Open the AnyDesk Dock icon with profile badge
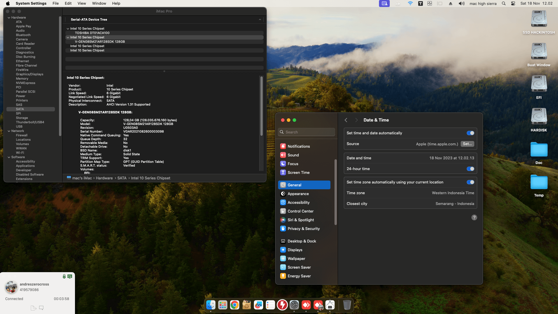 click(x=318, y=305)
